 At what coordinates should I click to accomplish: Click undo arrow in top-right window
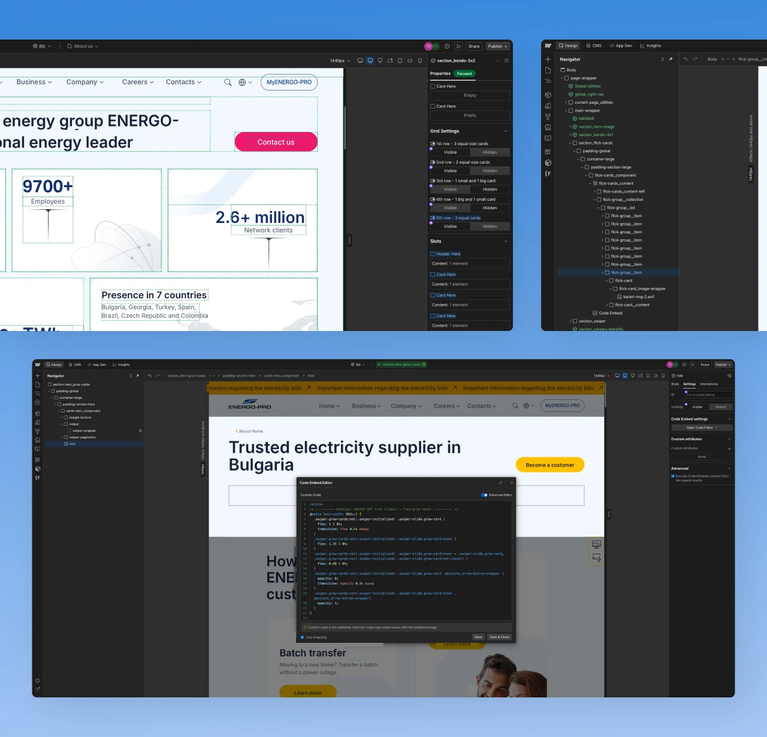(686, 59)
